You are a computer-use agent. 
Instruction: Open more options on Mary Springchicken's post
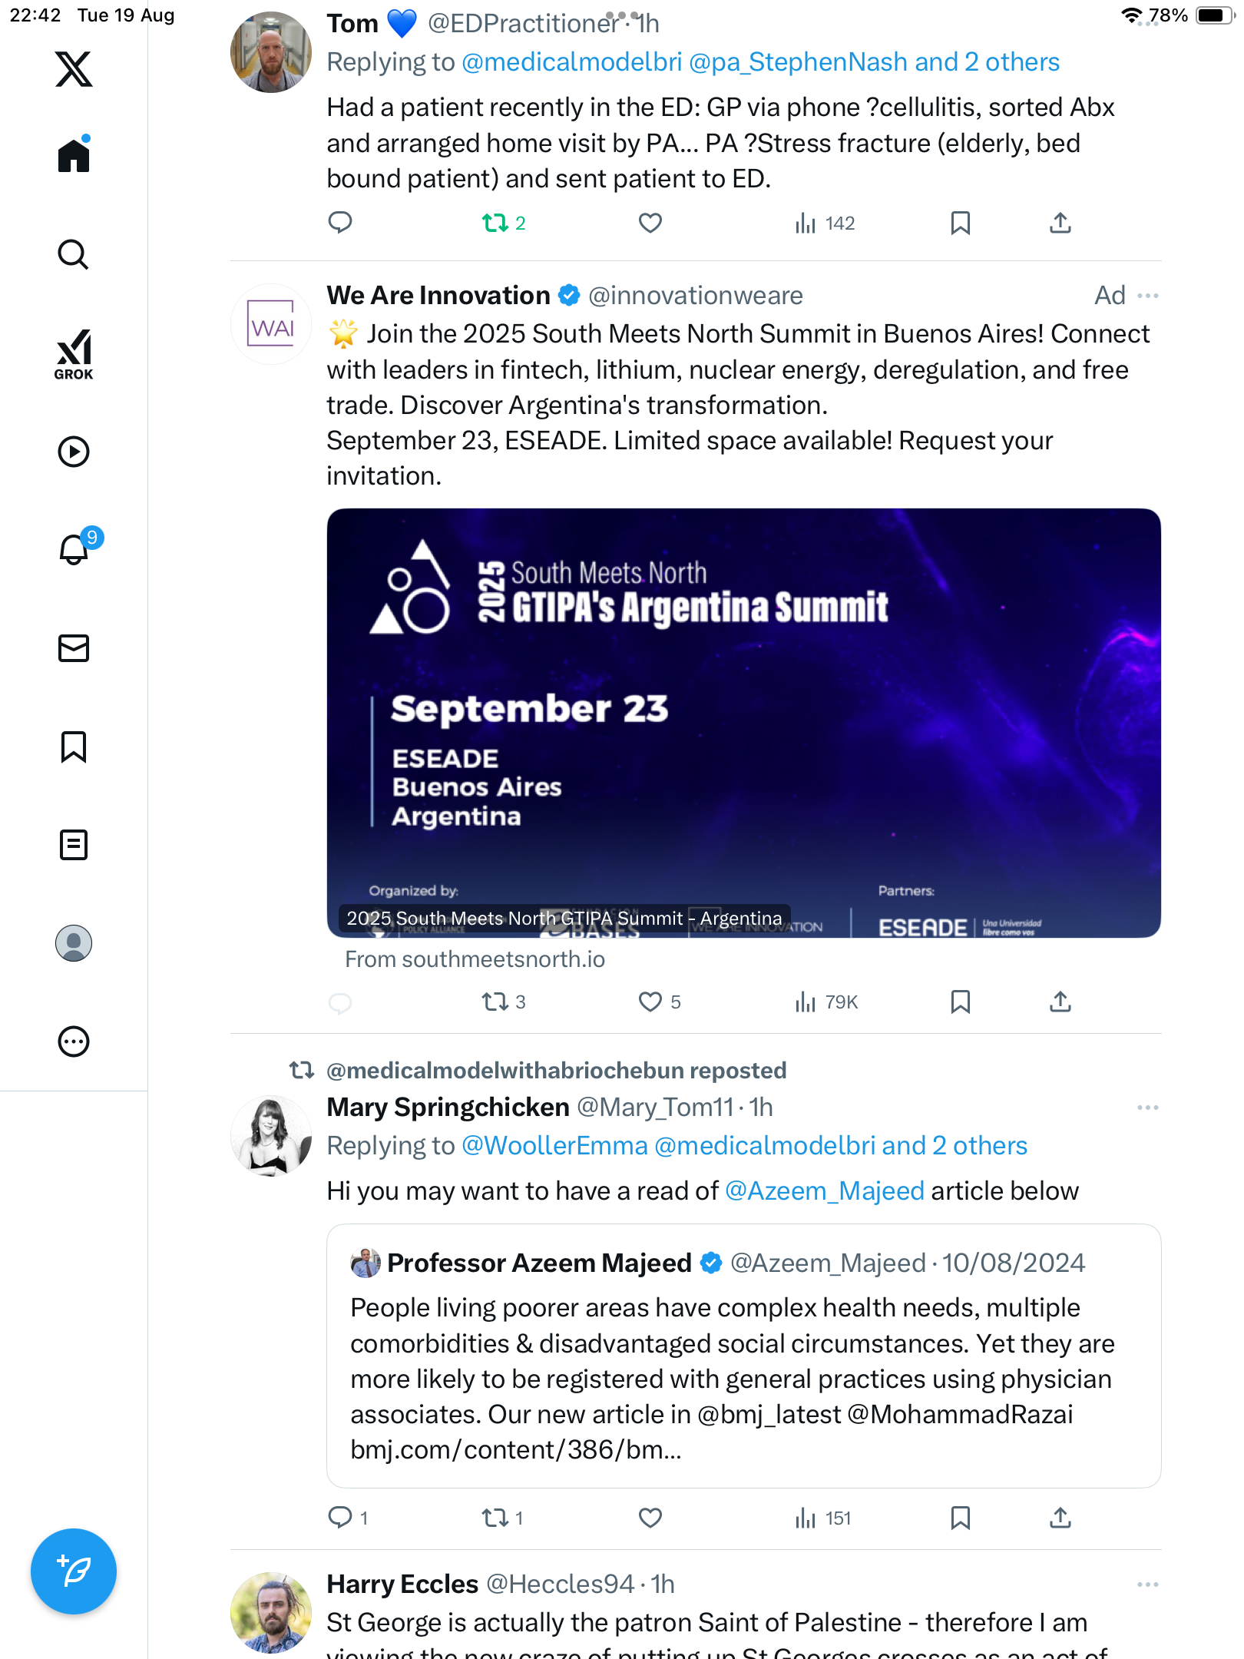click(x=1147, y=1108)
